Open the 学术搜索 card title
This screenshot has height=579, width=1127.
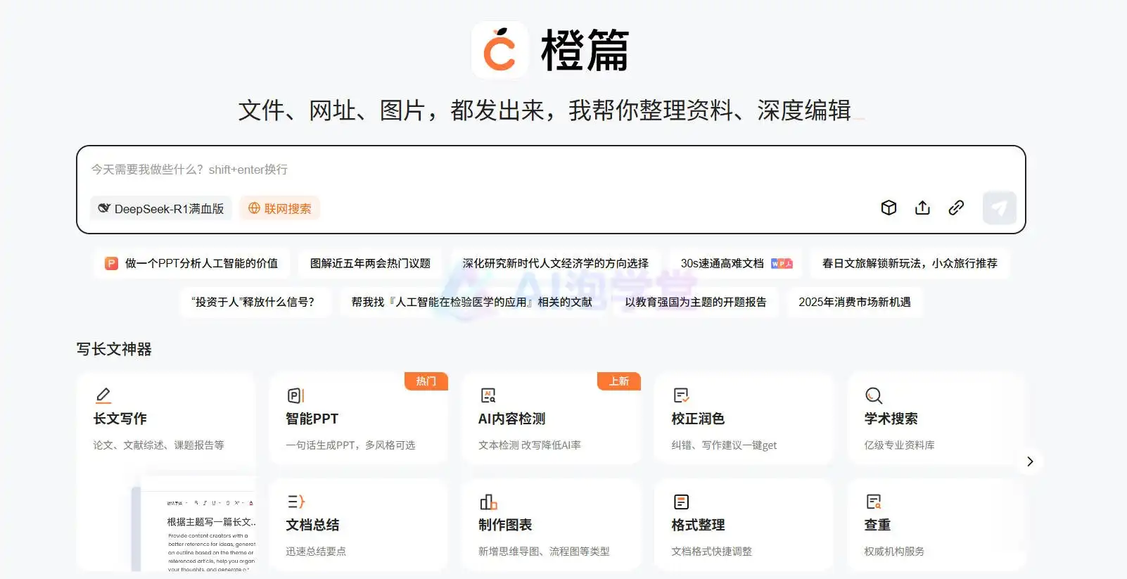tap(891, 419)
